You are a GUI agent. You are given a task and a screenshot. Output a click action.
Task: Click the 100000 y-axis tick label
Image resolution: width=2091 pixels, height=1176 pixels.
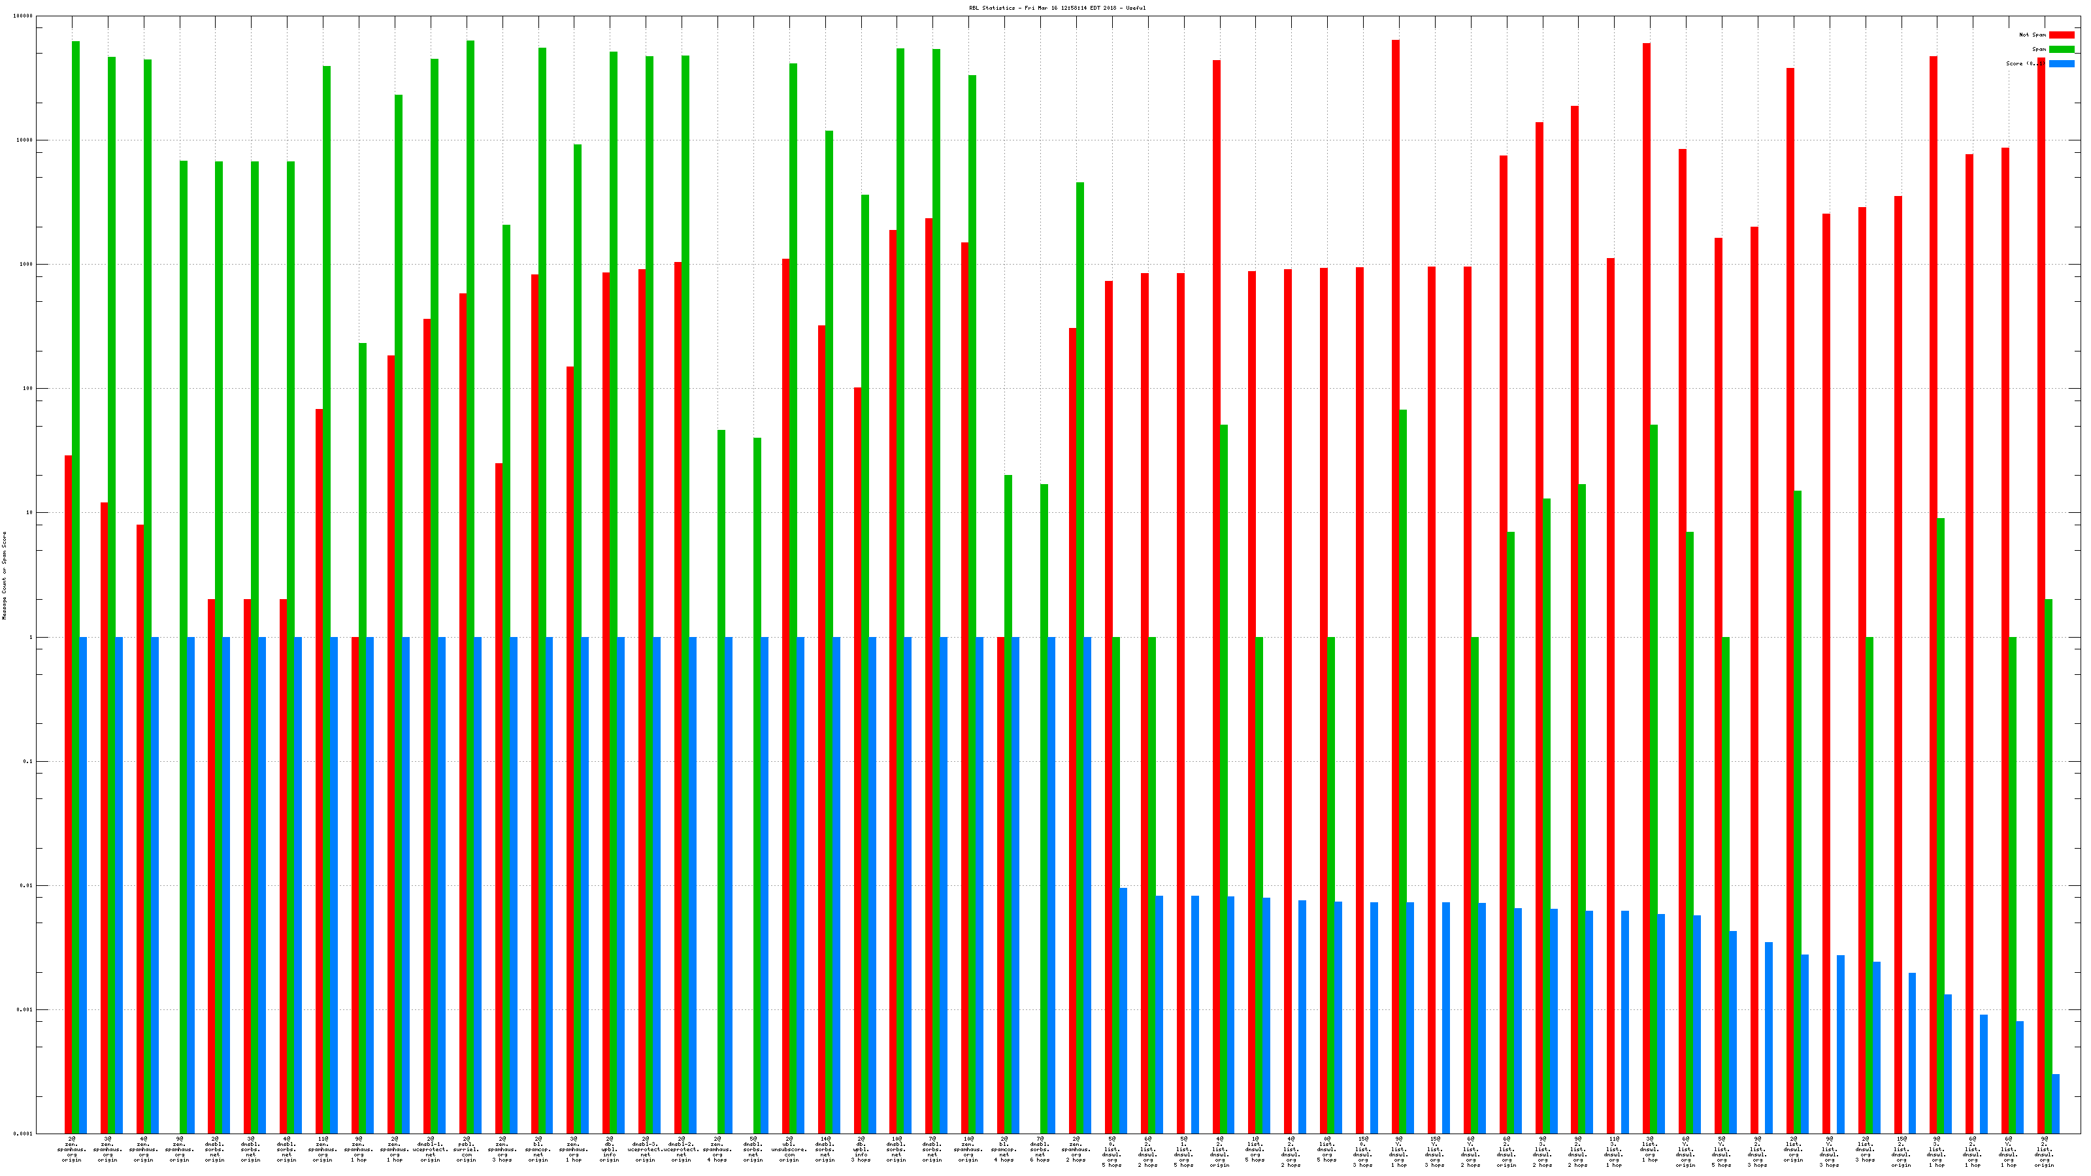click(24, 16)
